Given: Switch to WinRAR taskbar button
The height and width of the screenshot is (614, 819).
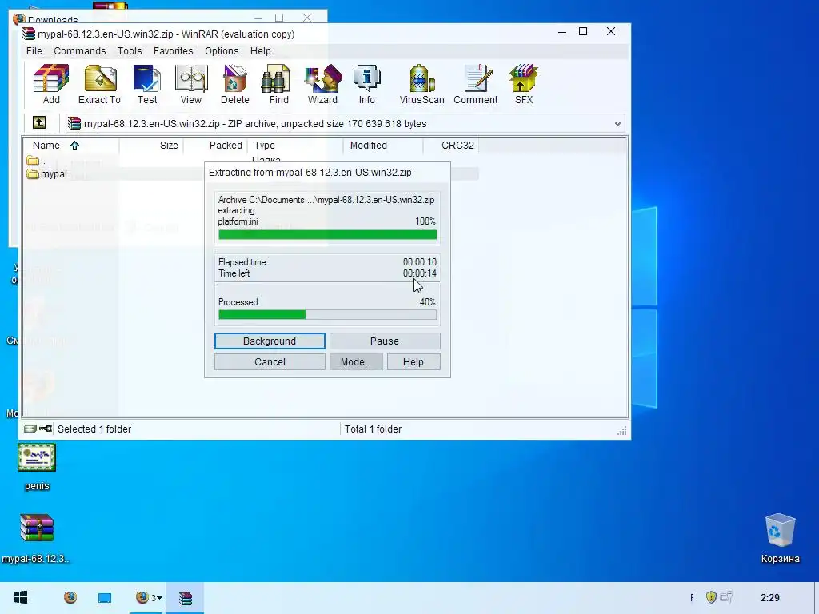Looking at the screenshot, I should pos(185,598).
